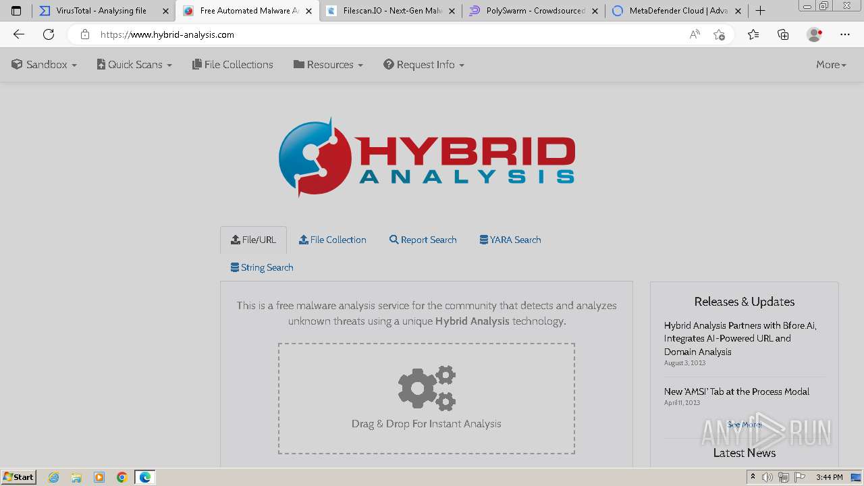The image size is (864, 486).
Task: Switch to the File Collection tab
Action: [x=333, y=240]
